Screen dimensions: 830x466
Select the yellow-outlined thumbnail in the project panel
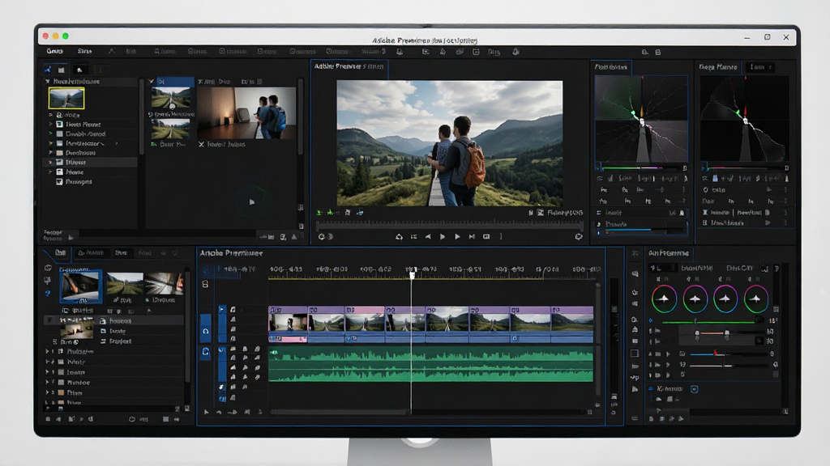pos(66,98)
